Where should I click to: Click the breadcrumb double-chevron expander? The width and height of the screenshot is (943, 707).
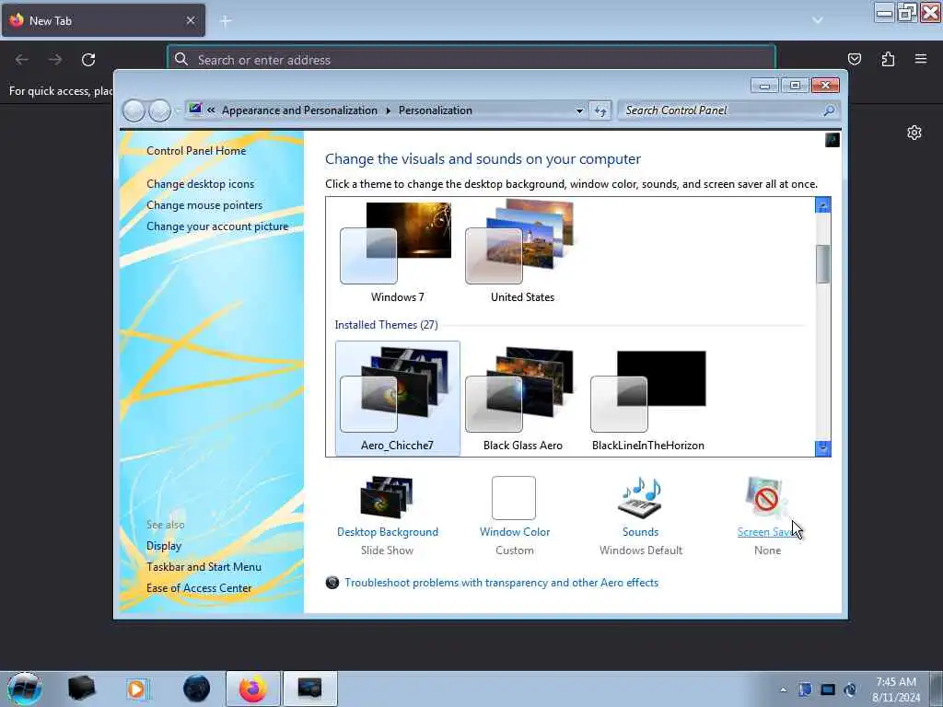[211, 110]
